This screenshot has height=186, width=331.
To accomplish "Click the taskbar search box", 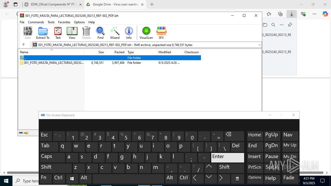I will [26, 181].
